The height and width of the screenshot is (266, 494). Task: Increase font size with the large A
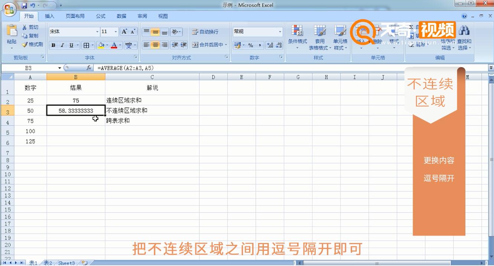[x=125, y=32]
